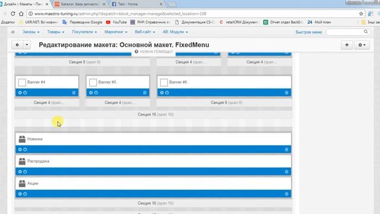This screenshot has width=380, height=214.
Task: Delete Banner #5 block with trash icon
Action: (x=145, y=93)
